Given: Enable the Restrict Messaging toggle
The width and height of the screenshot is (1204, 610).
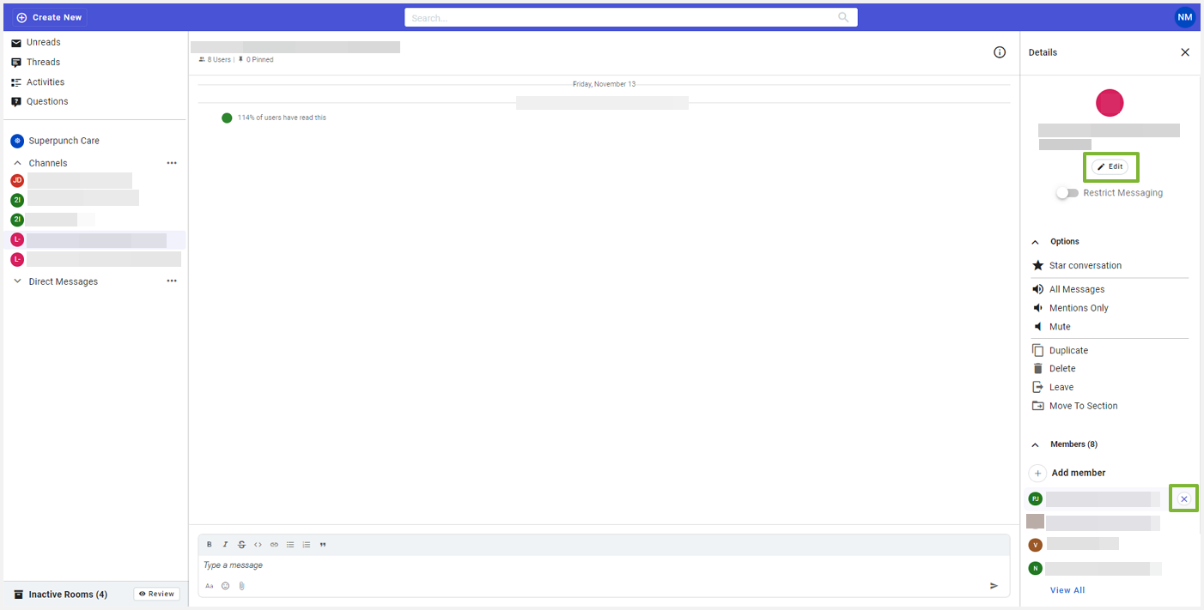Looking at the screenshot, I should coord(1067,192).
